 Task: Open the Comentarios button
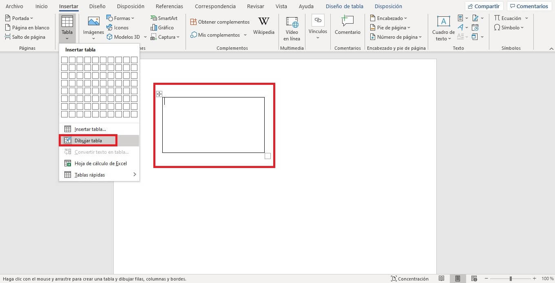click(529, 6)
